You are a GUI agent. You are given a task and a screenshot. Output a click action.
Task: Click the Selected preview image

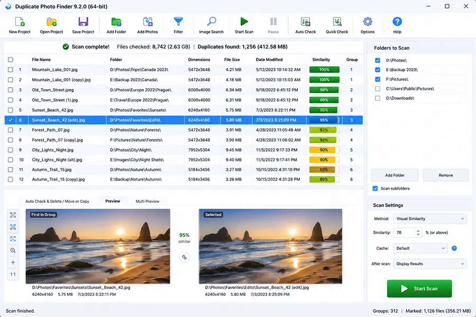[x=270, y=246]
